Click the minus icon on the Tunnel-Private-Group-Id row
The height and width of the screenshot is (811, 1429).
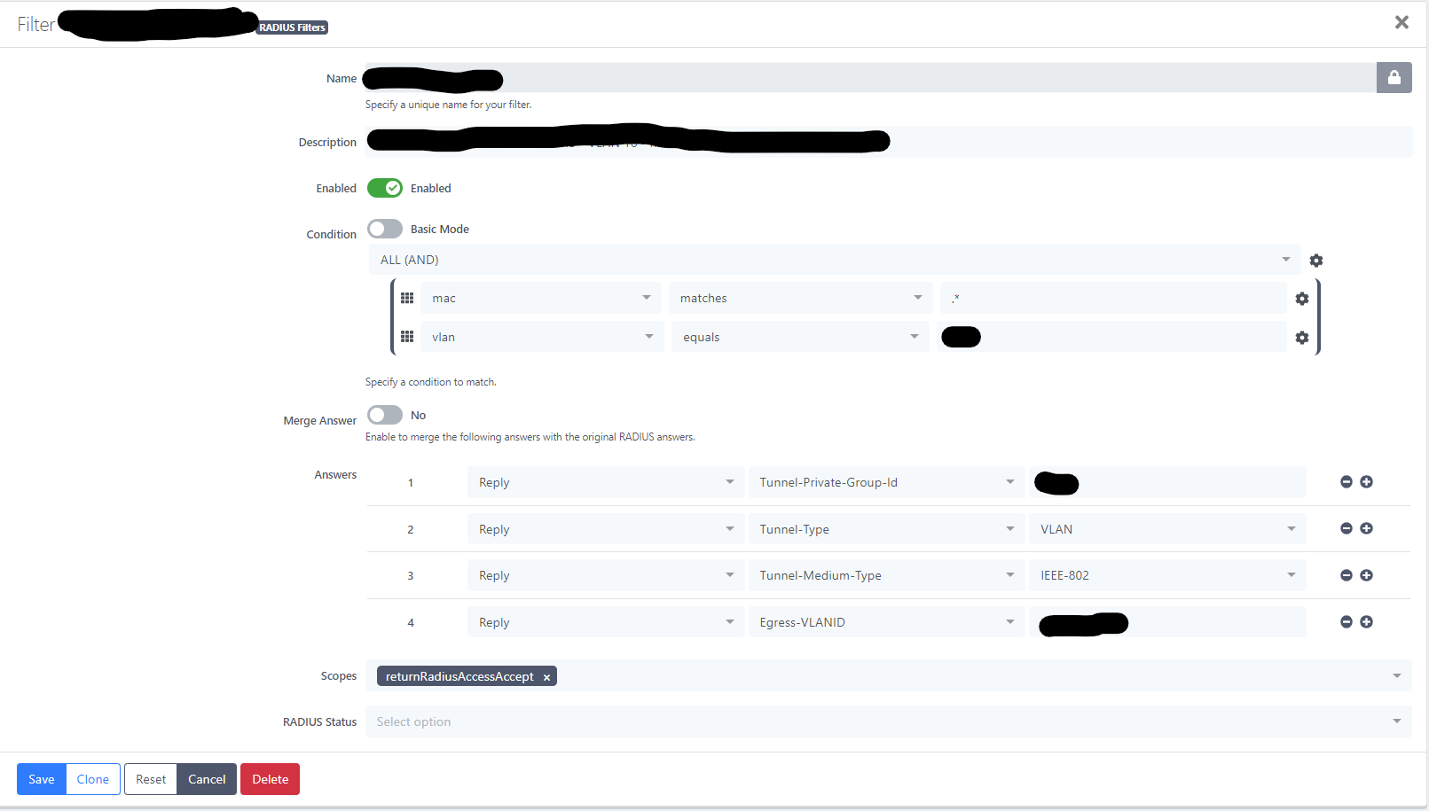tap(1346, 481)
